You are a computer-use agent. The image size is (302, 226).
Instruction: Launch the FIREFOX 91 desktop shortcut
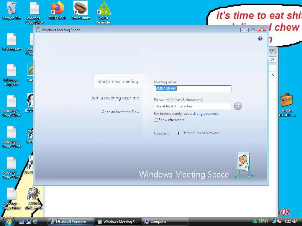click(x=57, y=11)
